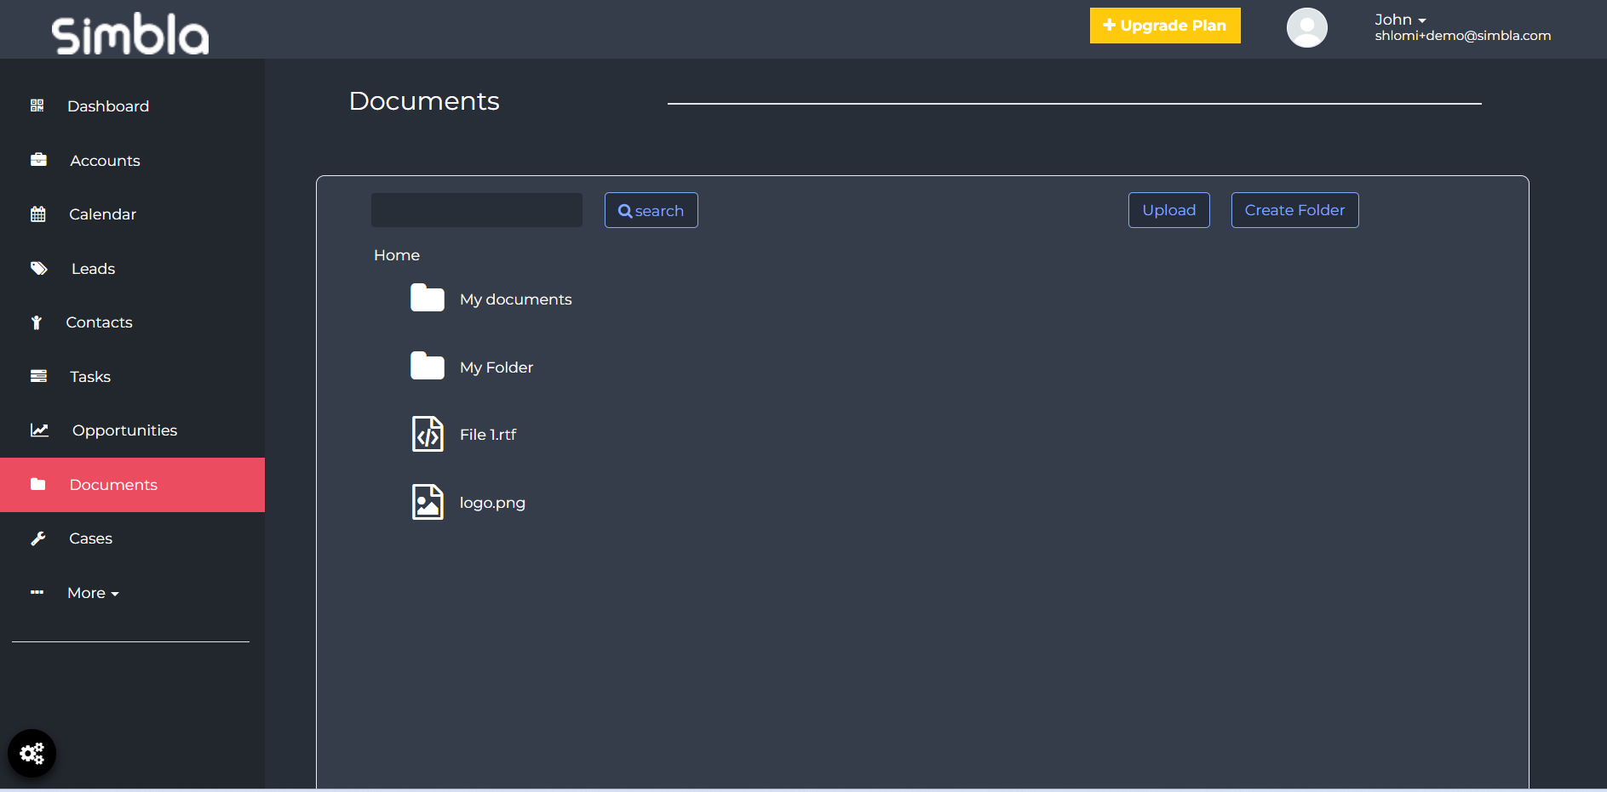Click the Create Folder button
Screen dimensions: 1607x792
(1294, 210)
